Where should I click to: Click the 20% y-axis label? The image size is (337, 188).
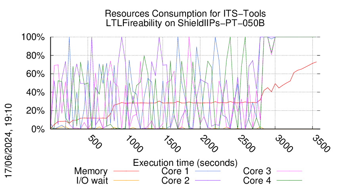pyautogui.click(x=35, y=111)
